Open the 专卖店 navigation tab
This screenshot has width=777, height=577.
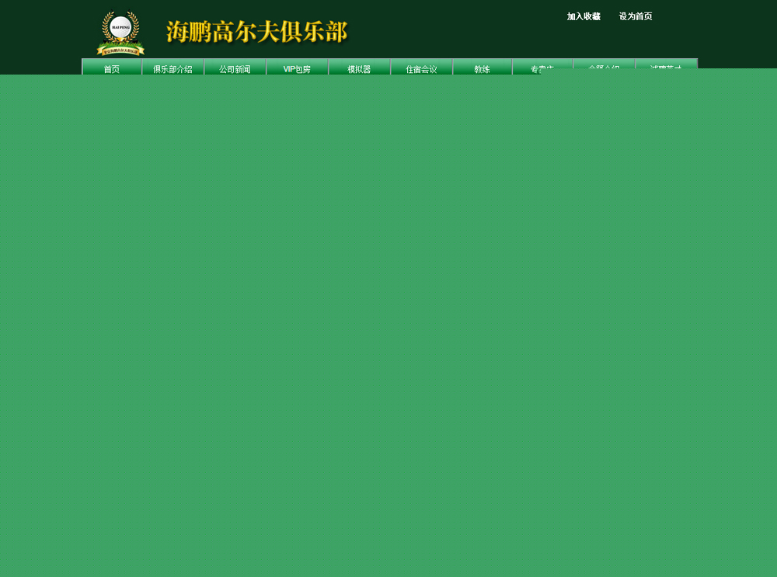point(542,65)
